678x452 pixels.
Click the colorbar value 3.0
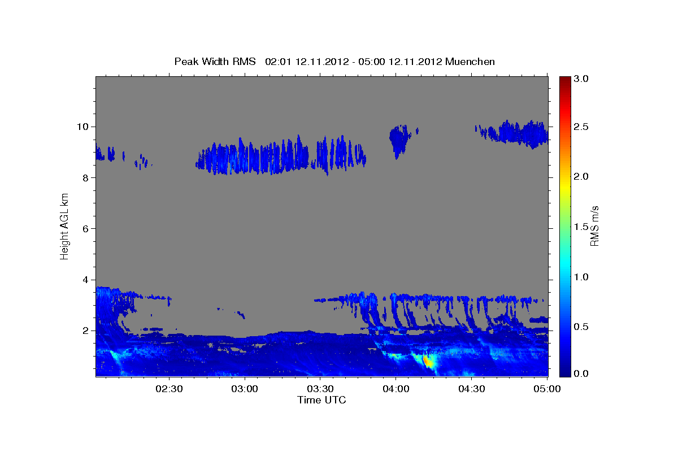click(581, 79)
